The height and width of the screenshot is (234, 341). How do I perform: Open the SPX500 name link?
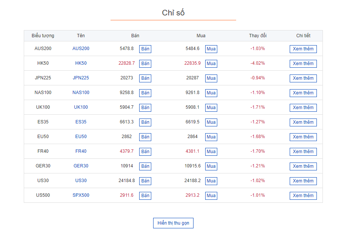coord(81,195)
